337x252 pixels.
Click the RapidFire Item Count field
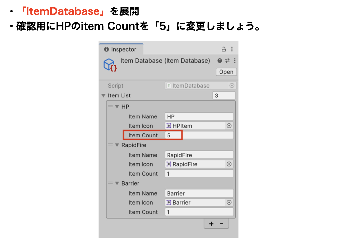(x=199, y=174)
